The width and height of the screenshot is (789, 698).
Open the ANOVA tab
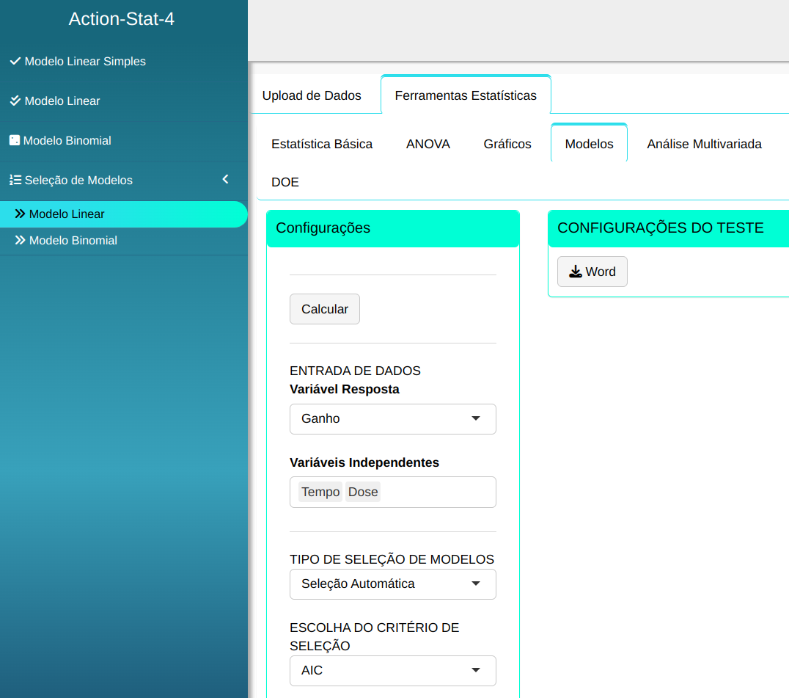[427, 144]
